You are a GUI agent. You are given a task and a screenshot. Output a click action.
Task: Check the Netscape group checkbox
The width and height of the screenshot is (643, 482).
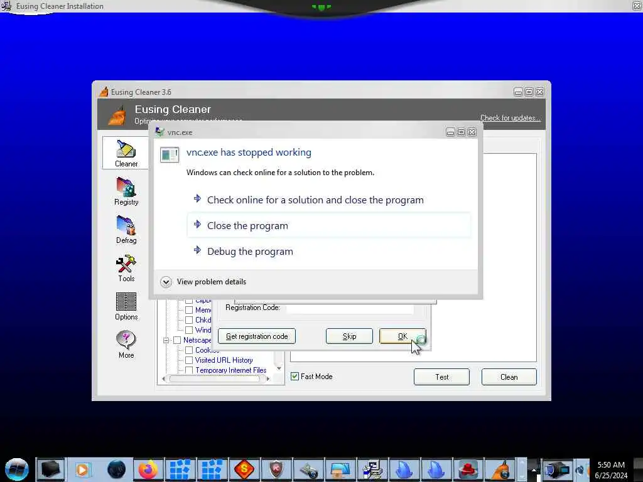pyautogui.click(x=177, y=340)
